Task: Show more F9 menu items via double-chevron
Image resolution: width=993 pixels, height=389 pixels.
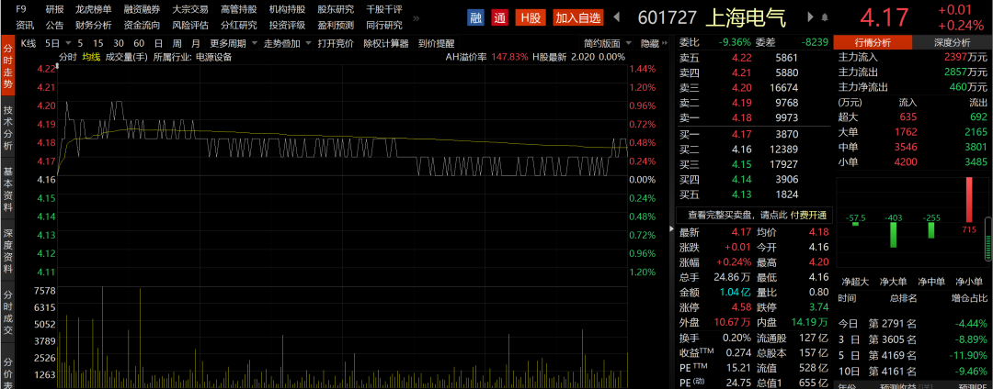Action: (x=416, y=17)
